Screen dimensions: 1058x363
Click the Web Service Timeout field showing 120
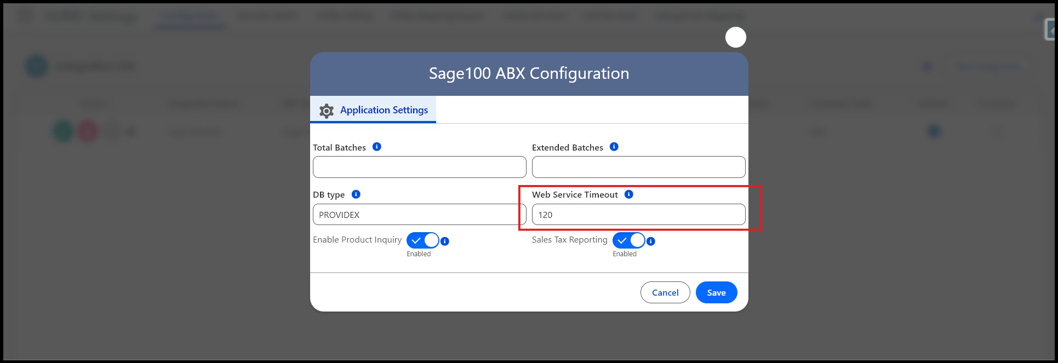tap(638, 215)
